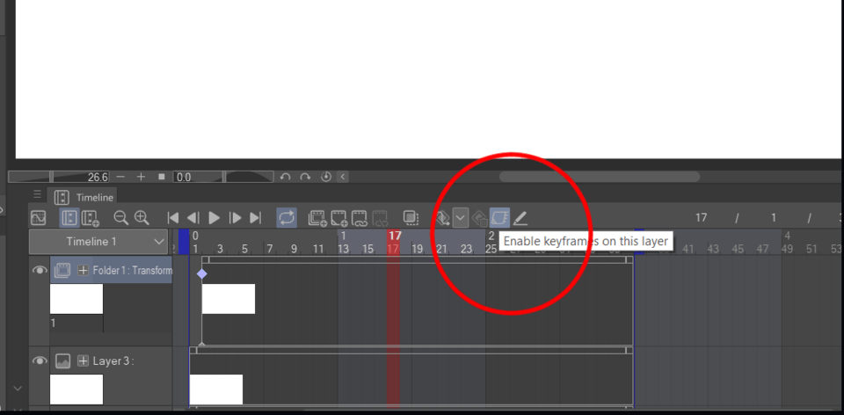Go to the first frame
The height and width of the screenshot is (415, 844).
173,218
